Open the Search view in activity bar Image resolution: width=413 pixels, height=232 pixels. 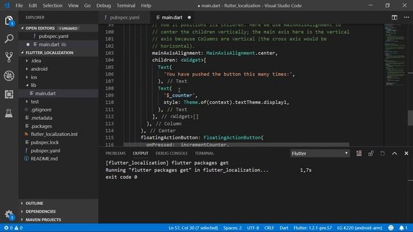pos(9,39)
